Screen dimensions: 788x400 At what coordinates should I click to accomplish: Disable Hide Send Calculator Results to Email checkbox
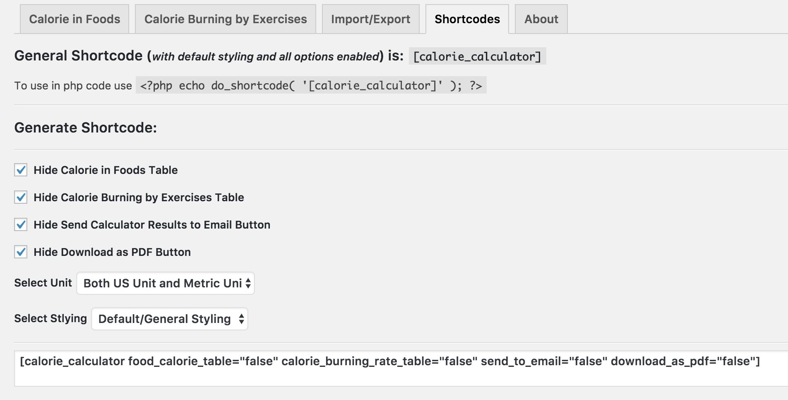[x=21, y=224]
